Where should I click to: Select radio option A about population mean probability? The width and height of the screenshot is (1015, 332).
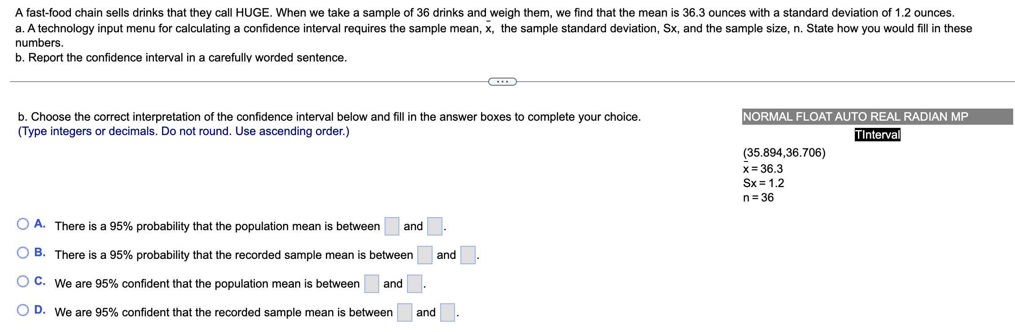(23, 224)
